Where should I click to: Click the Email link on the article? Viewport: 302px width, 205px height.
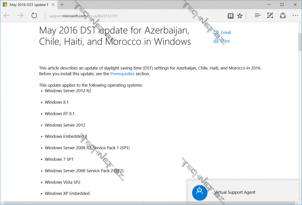click(x=226, y=33)
